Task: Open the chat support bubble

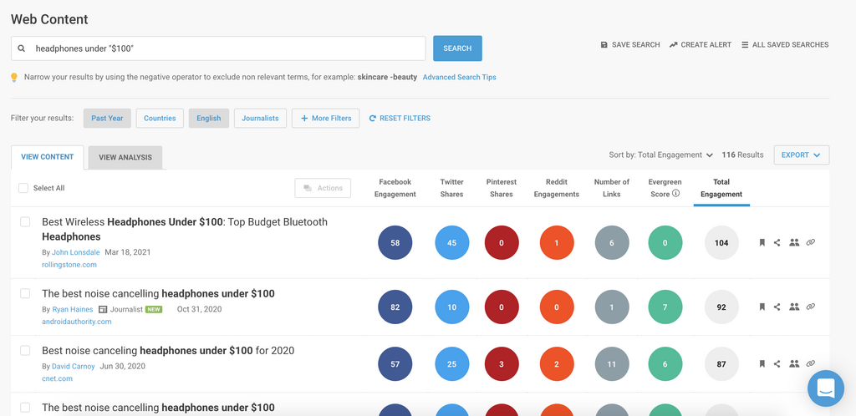Action: [x=826, y=388]
